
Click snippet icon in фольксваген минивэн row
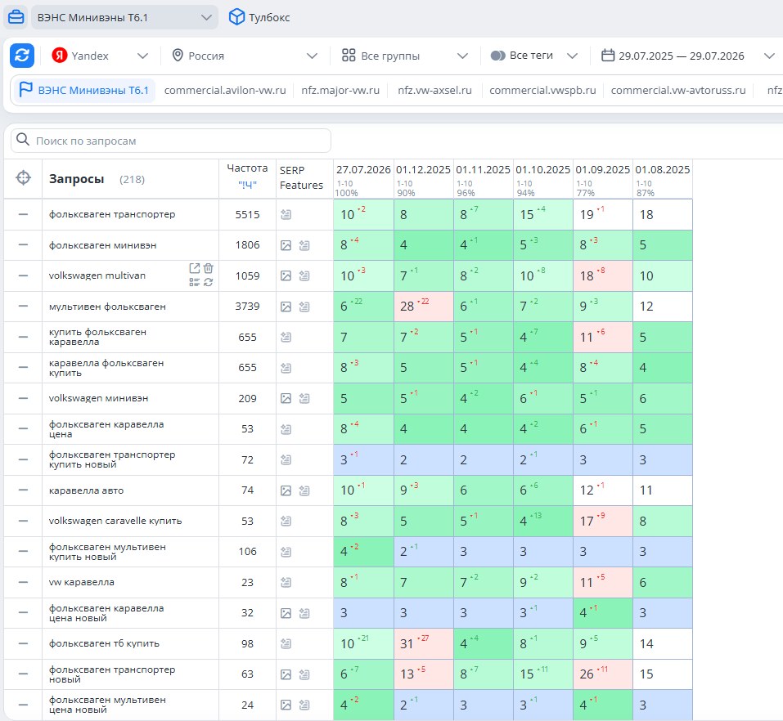pyautogui.click(x=304, y=245)
